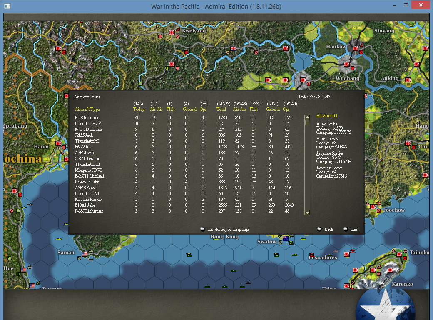Click the arrow icon beside Exit
Image resolution: width=433 pixels, height=320 pixels.
pos(346,229)
